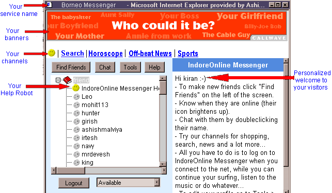Maximize the Borneo Messenger window
332x193 pixels.
278,5
